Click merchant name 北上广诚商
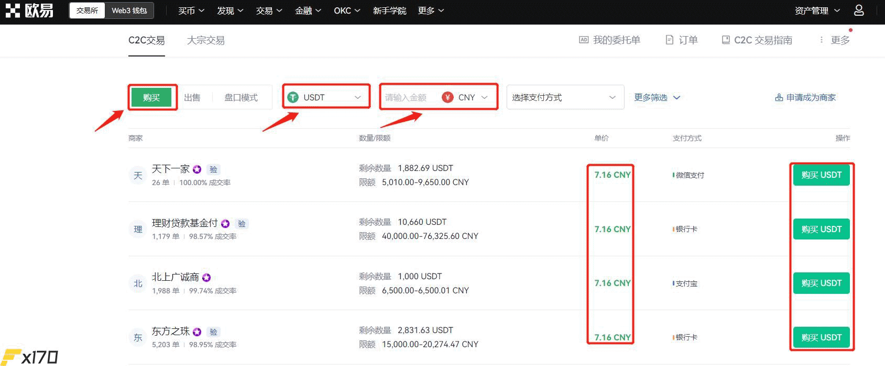Screen dimensions: 885x366 [176, 277]
